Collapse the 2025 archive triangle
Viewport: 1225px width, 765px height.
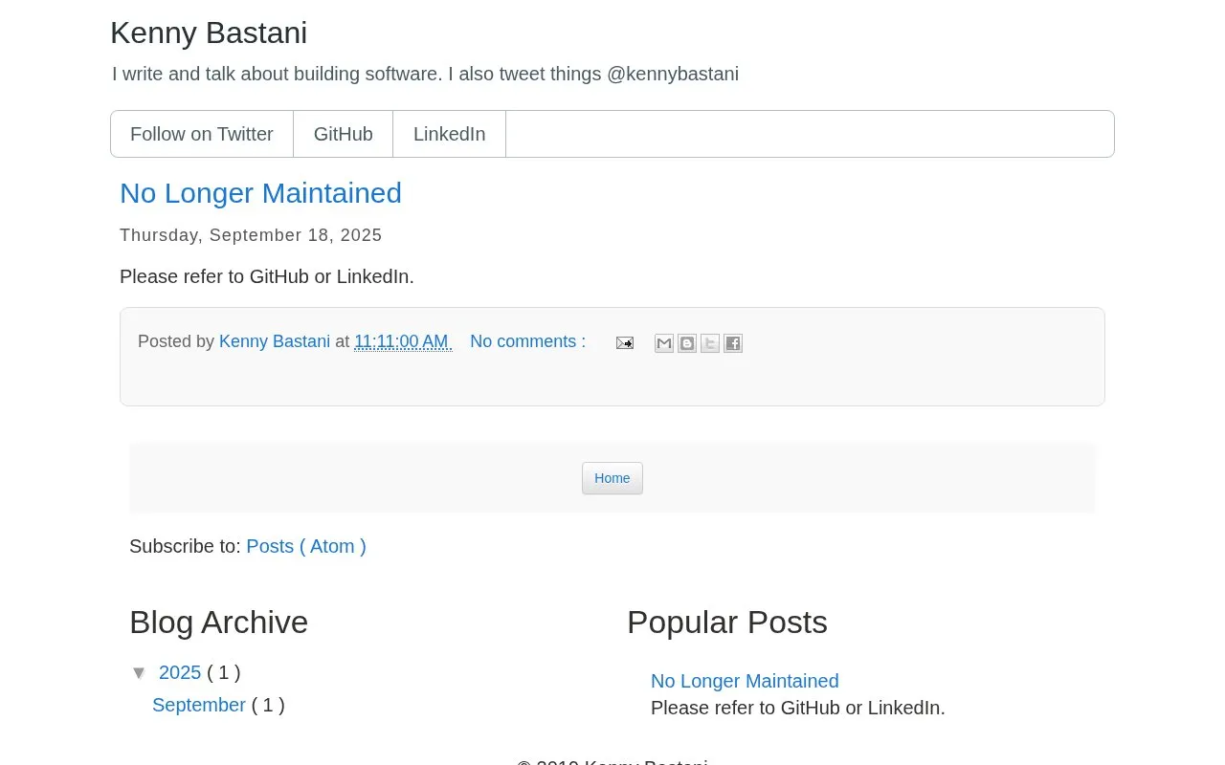tap(140, 673)
